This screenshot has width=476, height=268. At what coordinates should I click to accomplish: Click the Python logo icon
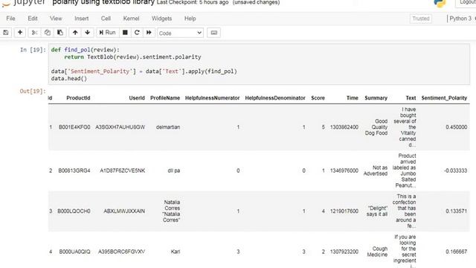click(x=440, y=3)
